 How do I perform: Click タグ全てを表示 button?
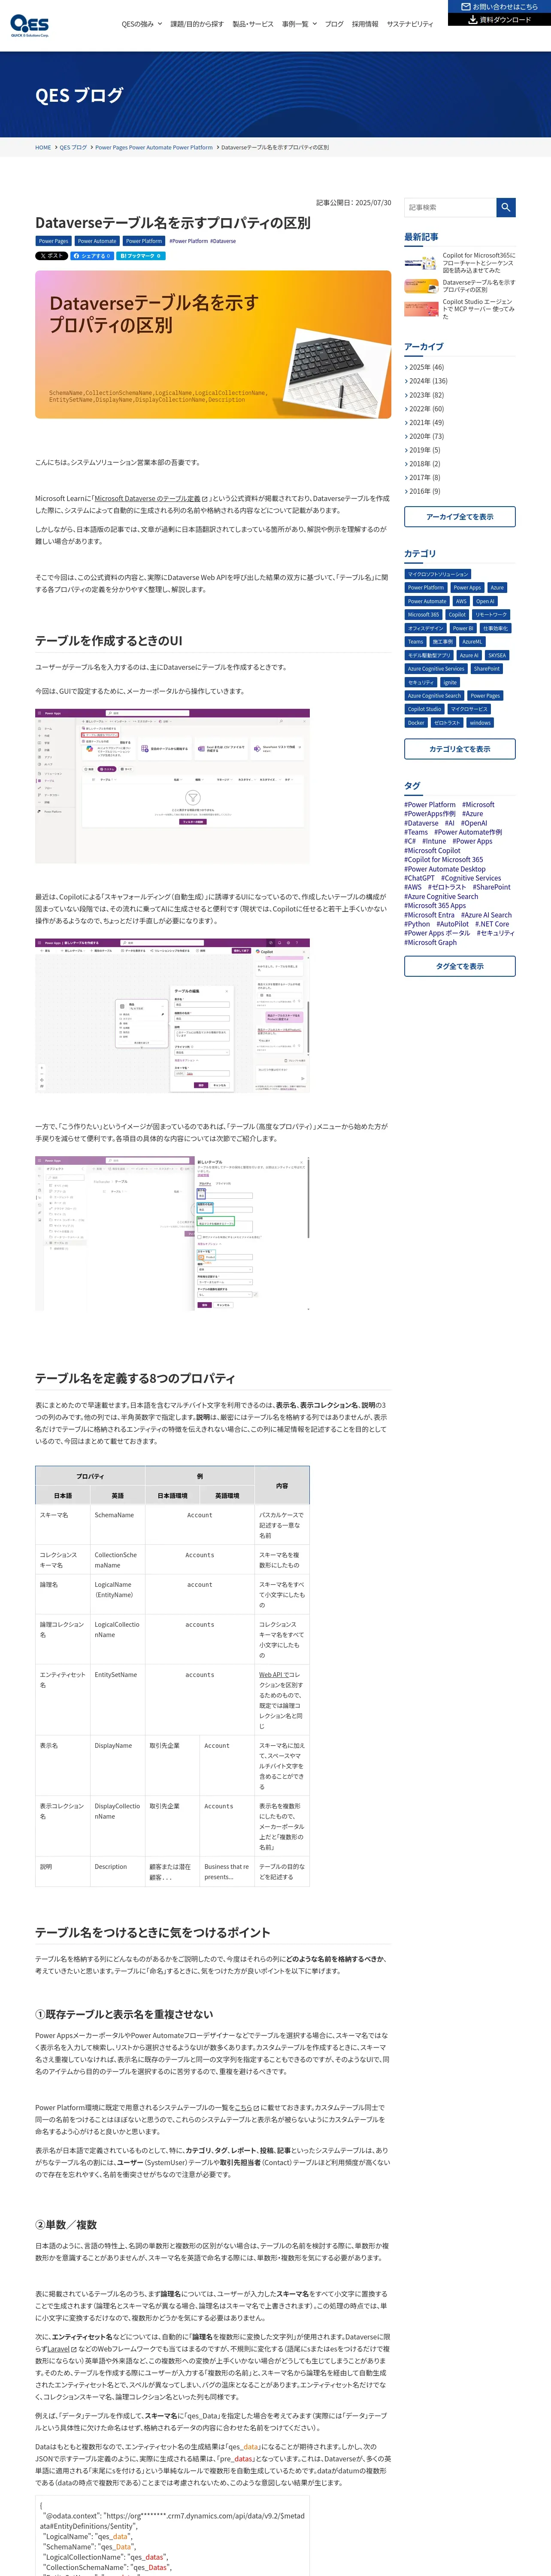tap(460, 966)
